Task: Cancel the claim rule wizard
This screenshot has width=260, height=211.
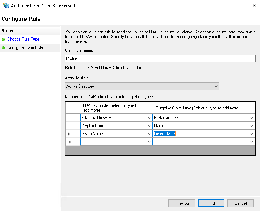Action: pyautogui.click(x=240, y=203)
